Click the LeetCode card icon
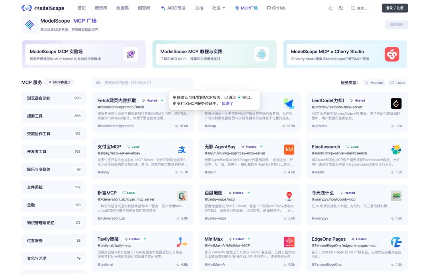The width and height of the screenshot is (430, 274). tap(396, 103)
